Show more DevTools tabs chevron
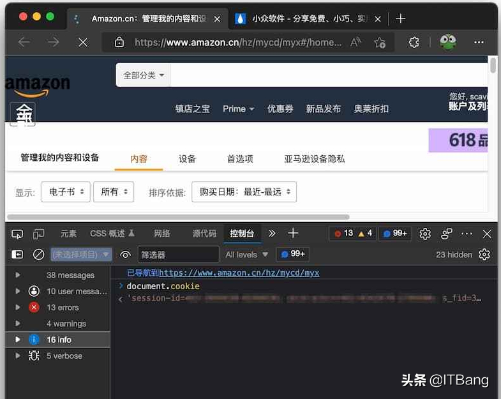501x399 pixels. point(272,234)
